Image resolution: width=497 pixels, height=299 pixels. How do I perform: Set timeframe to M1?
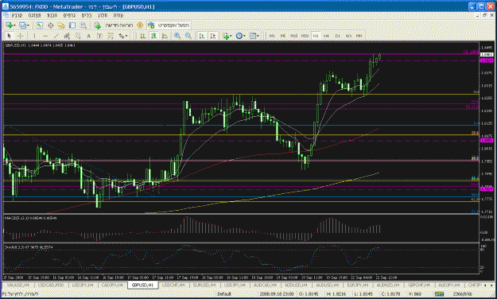pos(272,36)
